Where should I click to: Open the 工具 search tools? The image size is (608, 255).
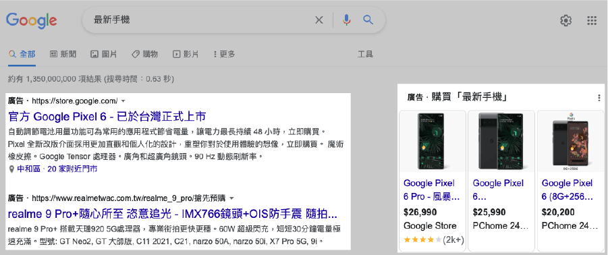(x=365, y=54)
